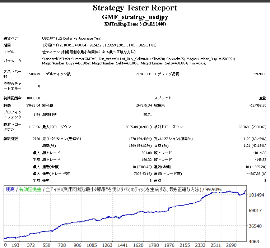The height and width of the screenshot is (248, 270).
Task: Click the total trades value 2790
Action: point(36,139)
